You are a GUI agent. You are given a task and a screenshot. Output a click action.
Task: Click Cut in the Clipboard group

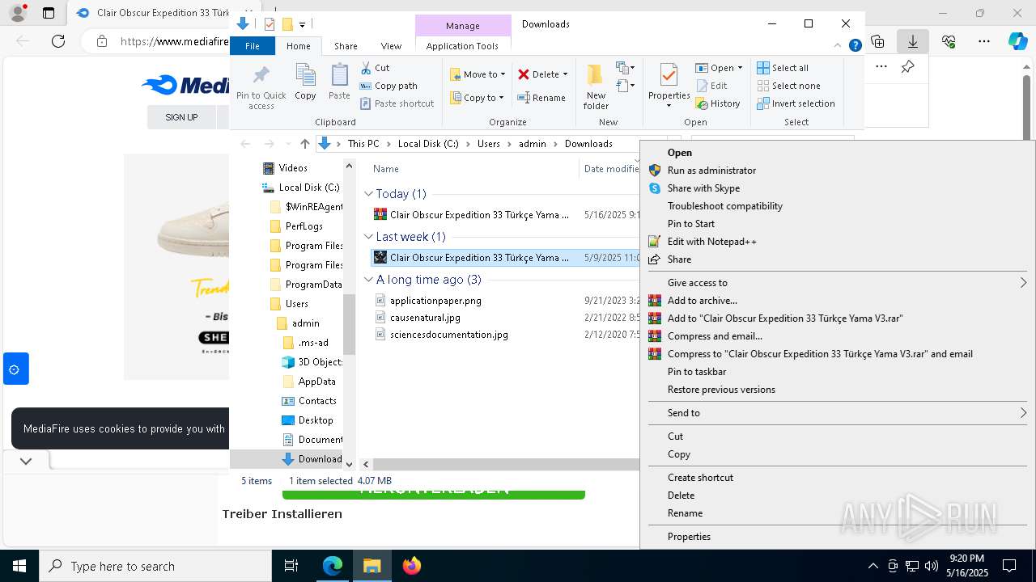[x=375, y=68]
